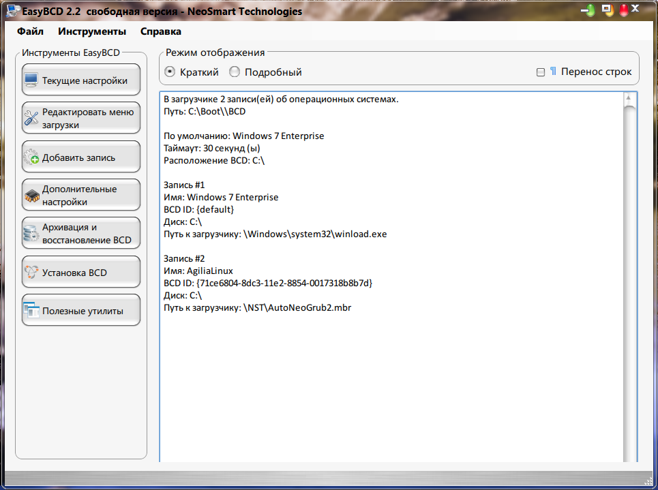Close the EasyBCD window
This screenshot has height=490, width=658.
[629, 10]
